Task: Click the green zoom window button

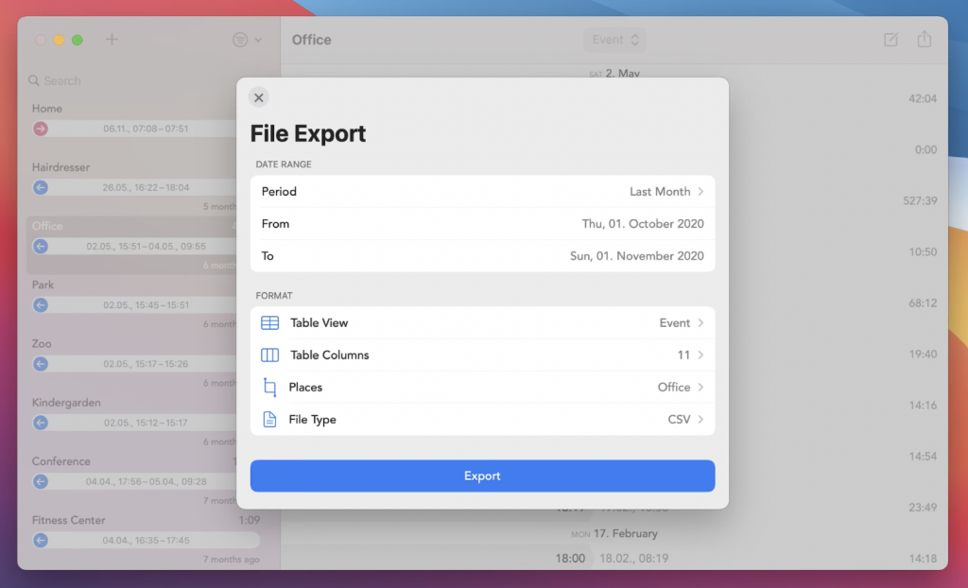Action: [x=78, y=40]
